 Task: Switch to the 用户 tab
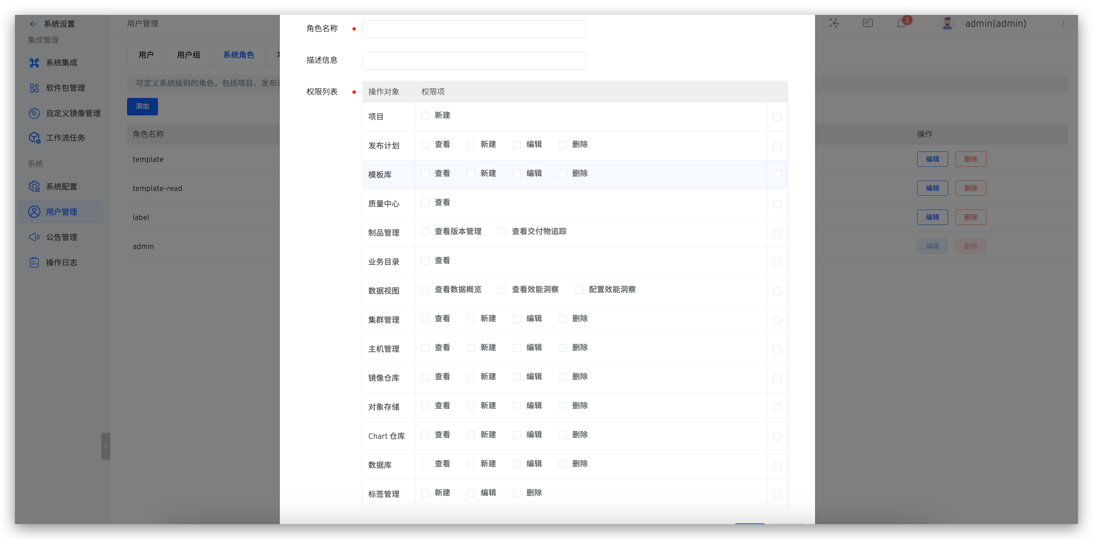point(146,55)
